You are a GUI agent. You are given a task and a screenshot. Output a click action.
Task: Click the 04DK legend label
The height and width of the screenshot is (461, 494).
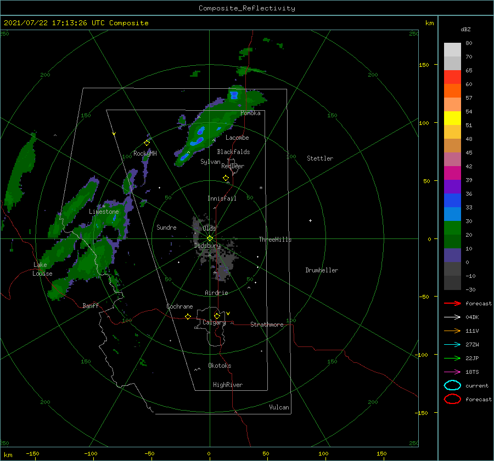point(472,317)
